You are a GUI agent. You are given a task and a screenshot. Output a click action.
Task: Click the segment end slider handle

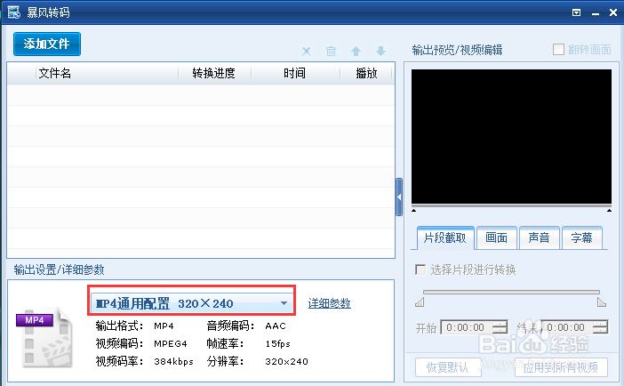click(602, 302)
